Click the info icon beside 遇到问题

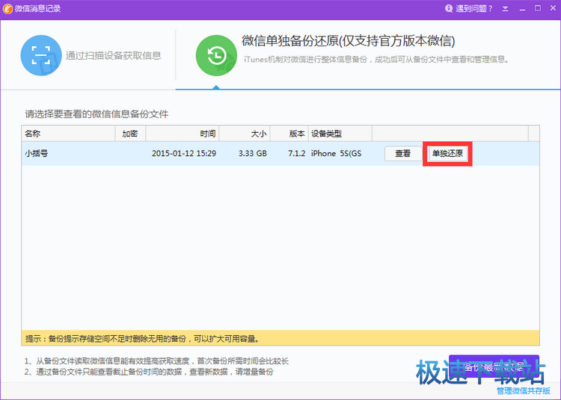(x=448, y=9)
